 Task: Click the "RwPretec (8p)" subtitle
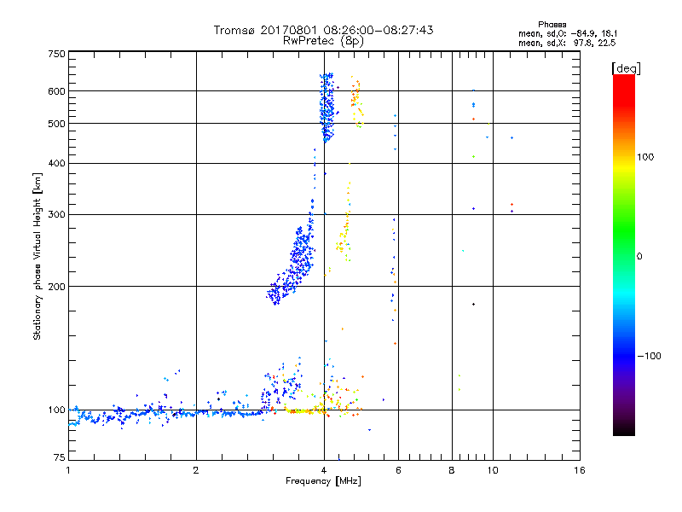coord(323,41)
